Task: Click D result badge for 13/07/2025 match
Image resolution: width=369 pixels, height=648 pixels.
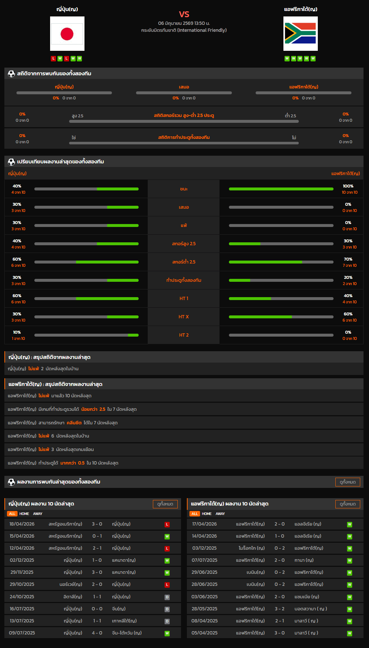Action: (x=167, y=621)
